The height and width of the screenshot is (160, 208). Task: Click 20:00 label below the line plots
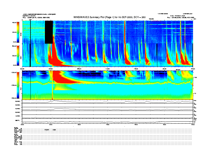[x=164, y=124]
